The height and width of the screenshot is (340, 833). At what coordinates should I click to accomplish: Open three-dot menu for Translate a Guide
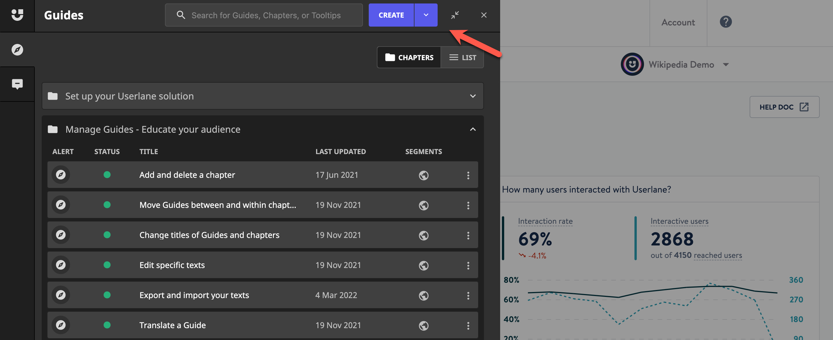coord(468,326)
